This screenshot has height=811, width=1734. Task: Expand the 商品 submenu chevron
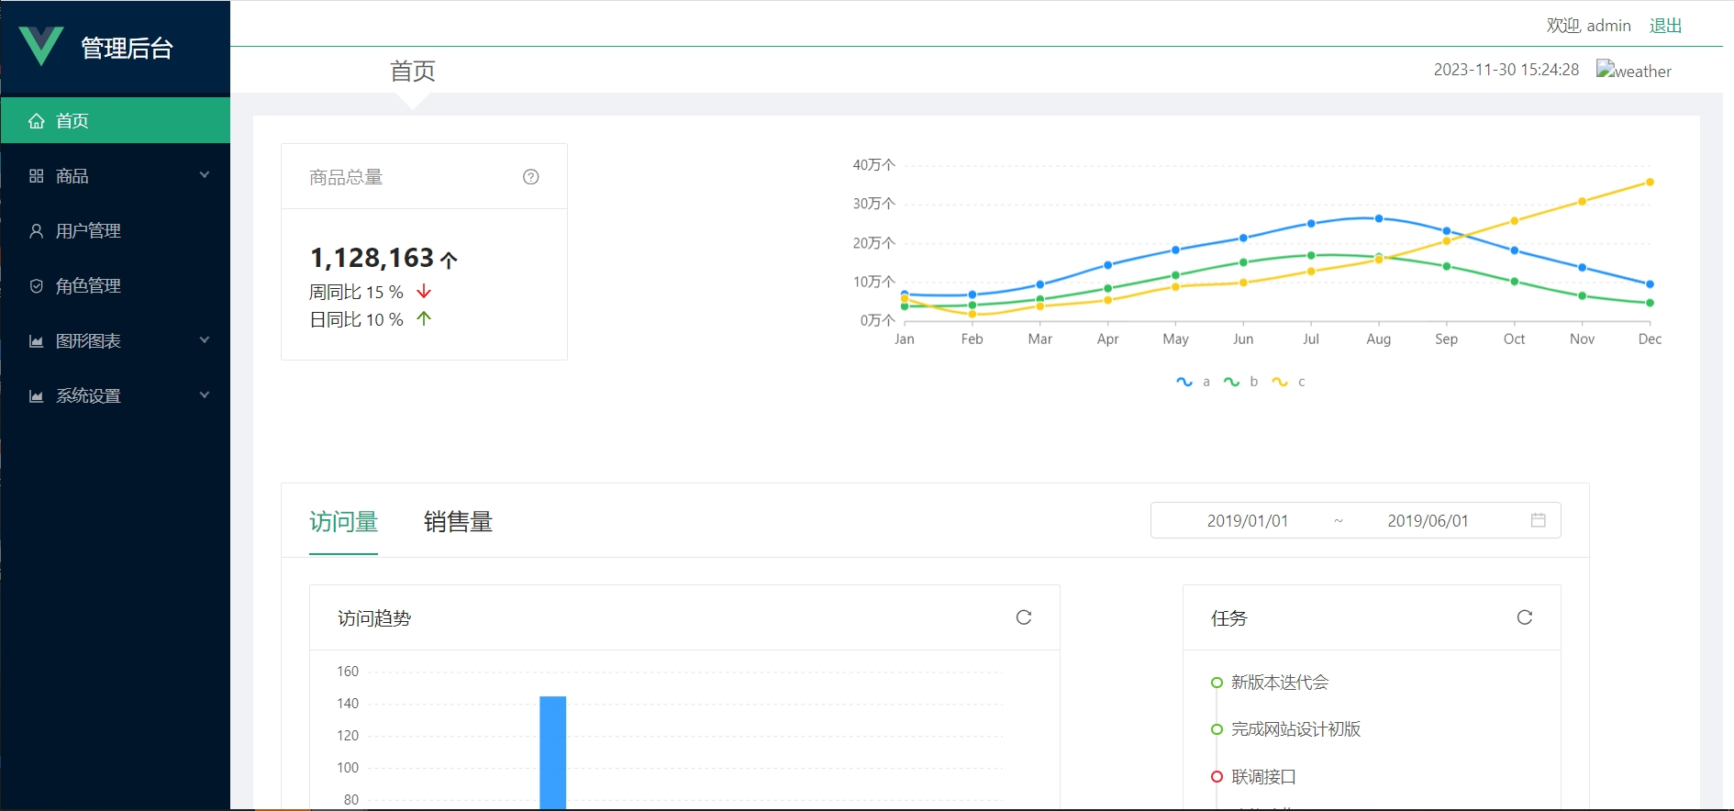[205, 175]
